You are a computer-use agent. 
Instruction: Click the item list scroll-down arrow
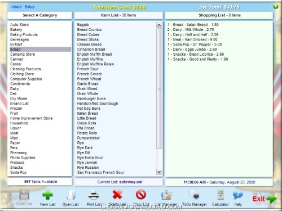click(x=159, y=172)
